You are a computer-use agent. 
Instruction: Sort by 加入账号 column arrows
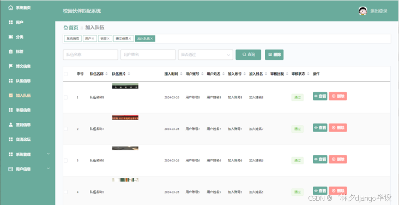pos(245,74)
